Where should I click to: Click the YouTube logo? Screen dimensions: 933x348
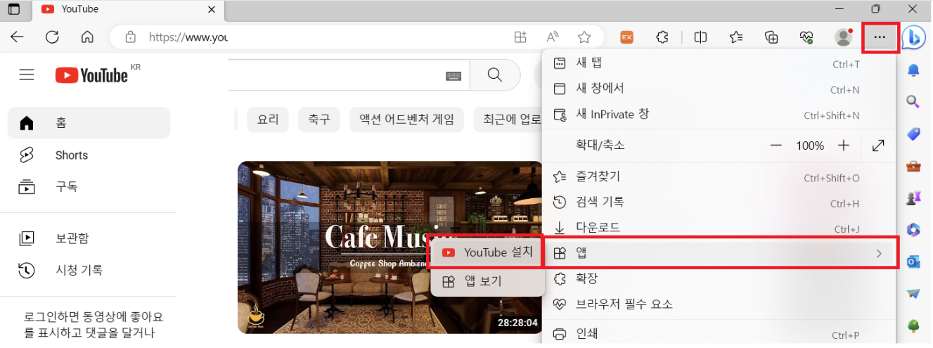[x=92, y=75]
